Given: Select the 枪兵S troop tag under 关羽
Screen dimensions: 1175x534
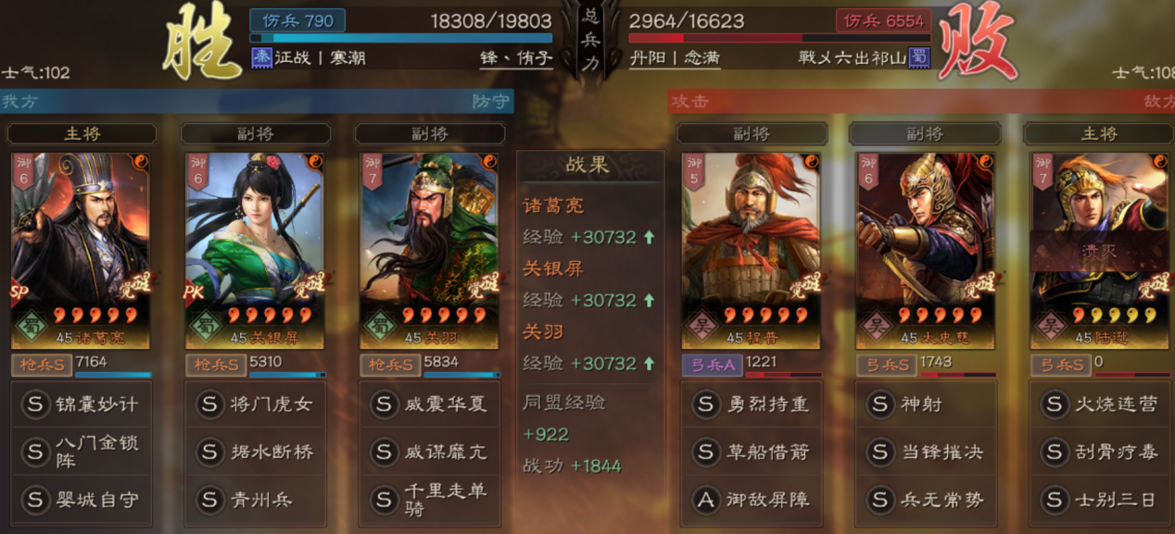Looking at the screenshot, I should coord(390,365).
